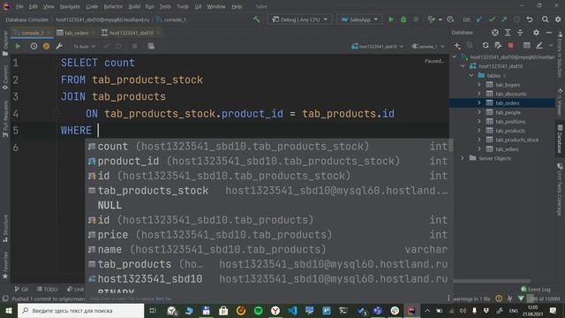The image size is (565, 318).
Task: Hide the Database tool window
Action: tap(549, 33)
